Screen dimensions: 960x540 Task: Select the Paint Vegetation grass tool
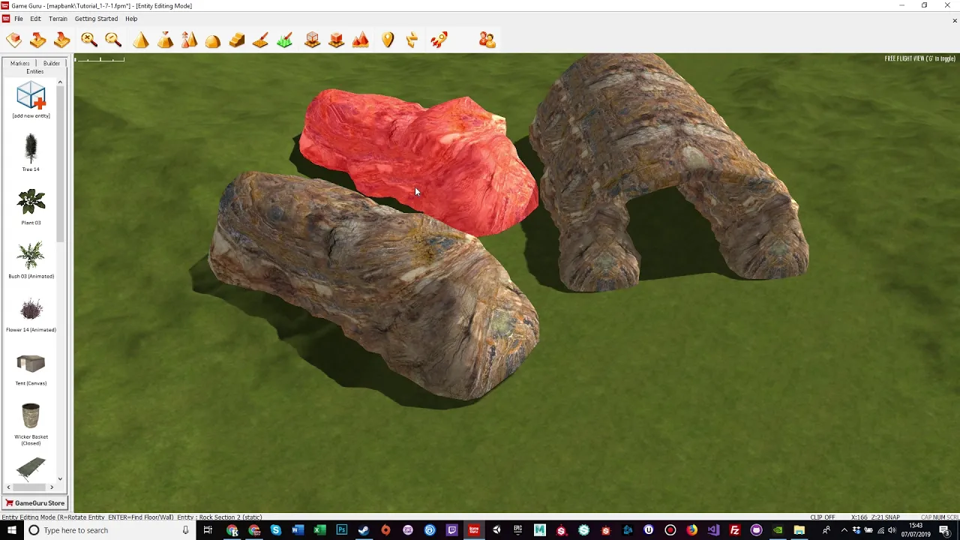click(x=285, y=40)
